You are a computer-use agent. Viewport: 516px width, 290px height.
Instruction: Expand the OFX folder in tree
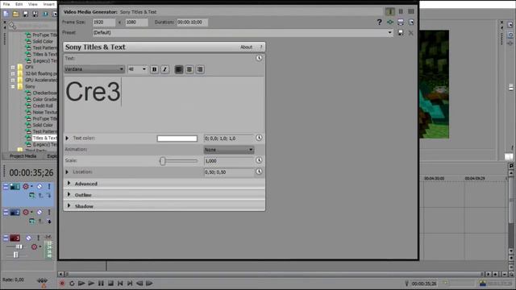click(x=13, y=67)
